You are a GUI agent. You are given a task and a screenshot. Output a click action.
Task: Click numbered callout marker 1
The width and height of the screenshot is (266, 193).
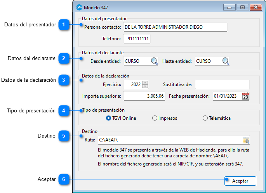pyautogui.click(x=64, y=25)
